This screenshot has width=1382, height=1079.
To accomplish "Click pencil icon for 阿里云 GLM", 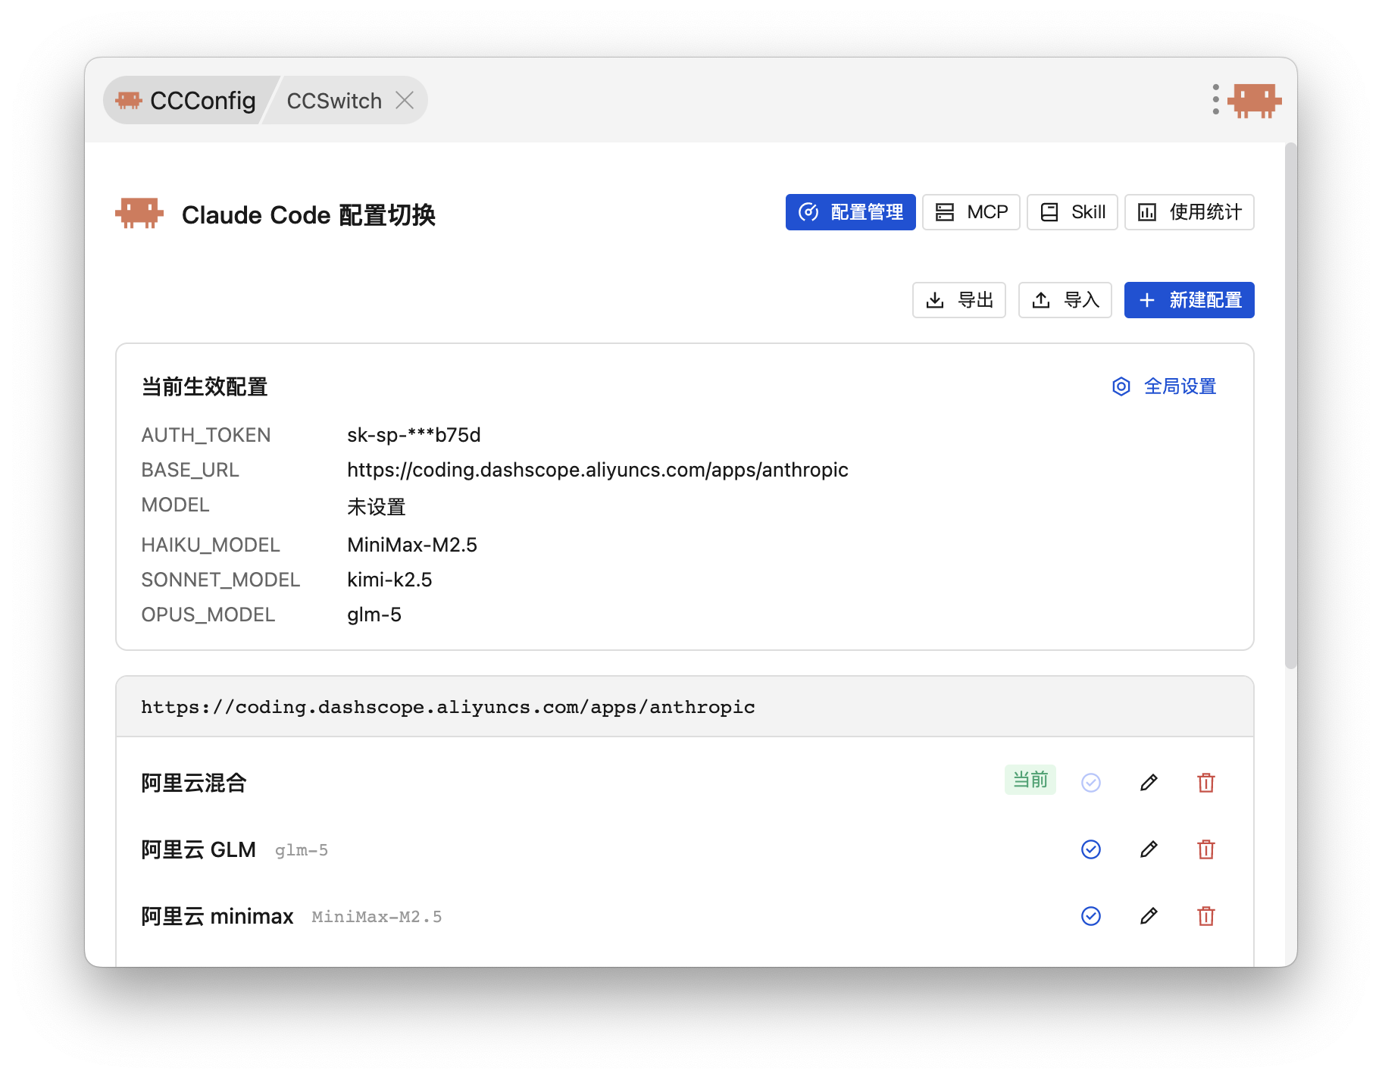I will tap(1149, 849).
